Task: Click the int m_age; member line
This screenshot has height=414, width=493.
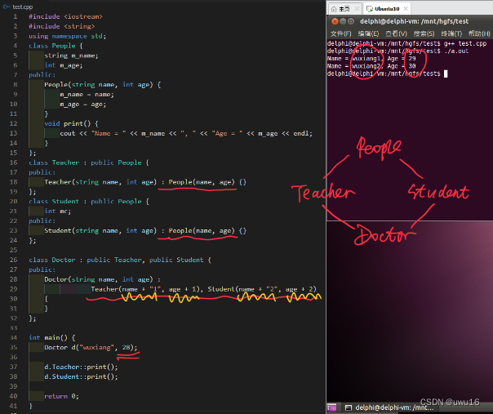Action: pyautogui.click(x=63, y=65)
